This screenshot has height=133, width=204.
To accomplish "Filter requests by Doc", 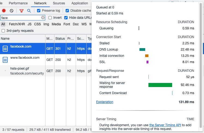I will [76, 24].
